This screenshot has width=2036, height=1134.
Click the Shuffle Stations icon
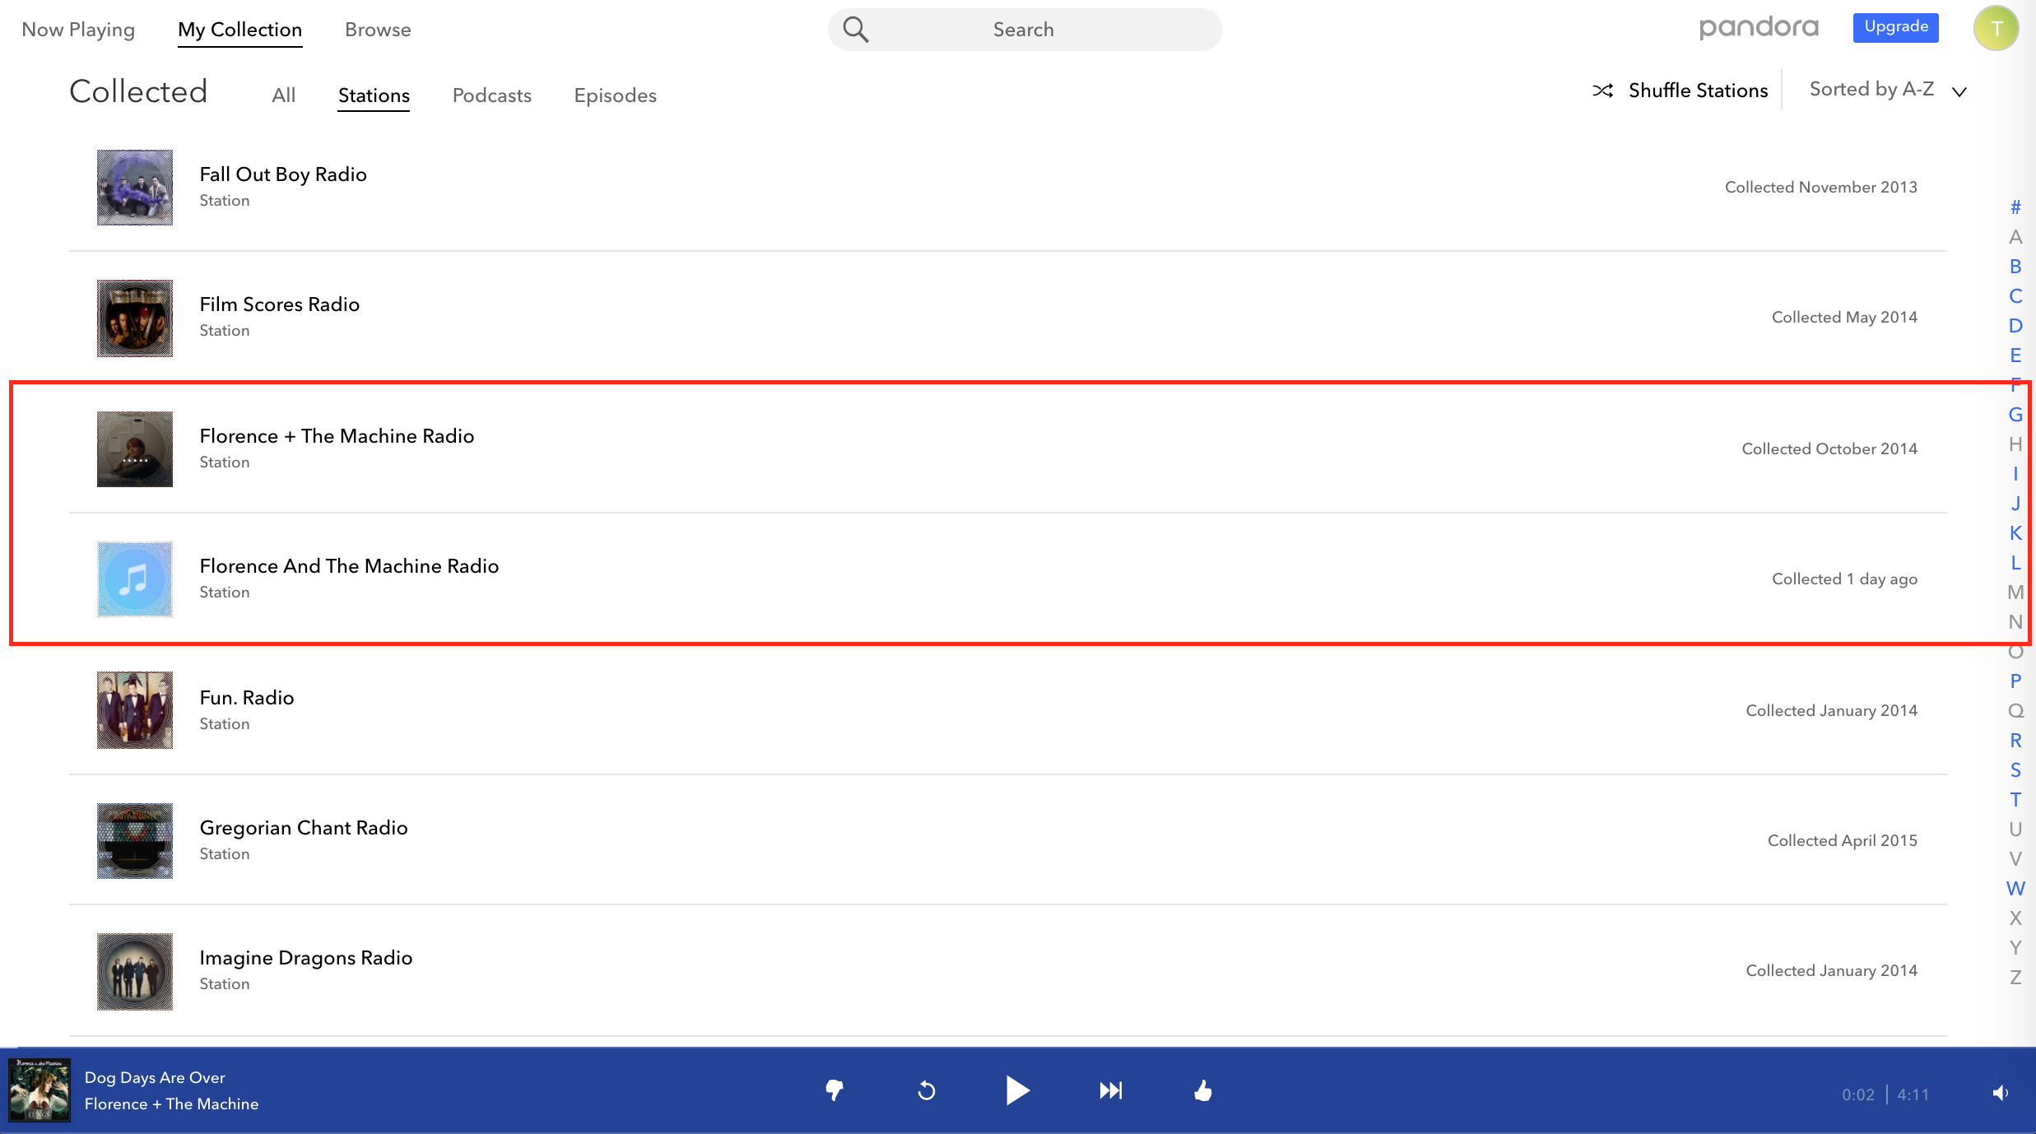[1602, 91]
